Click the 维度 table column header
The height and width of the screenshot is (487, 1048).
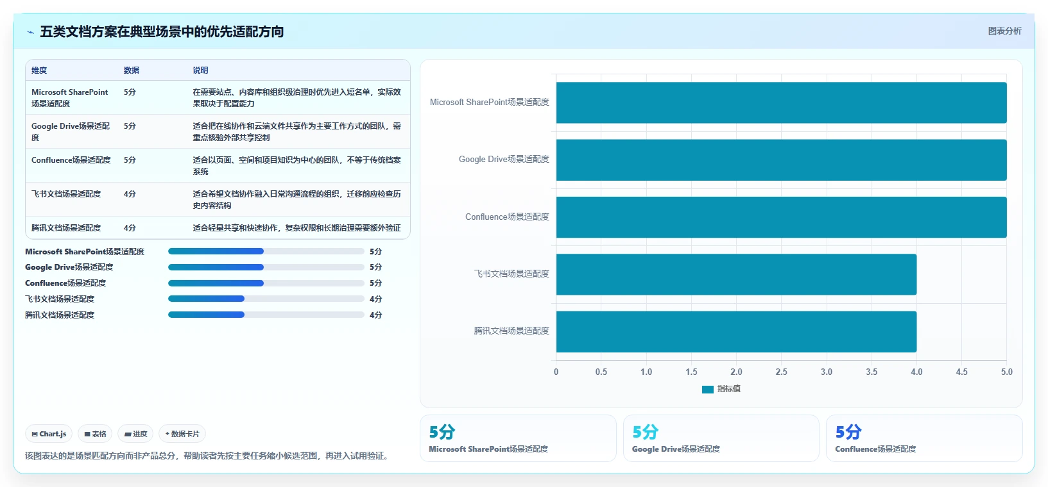(39, 70)
